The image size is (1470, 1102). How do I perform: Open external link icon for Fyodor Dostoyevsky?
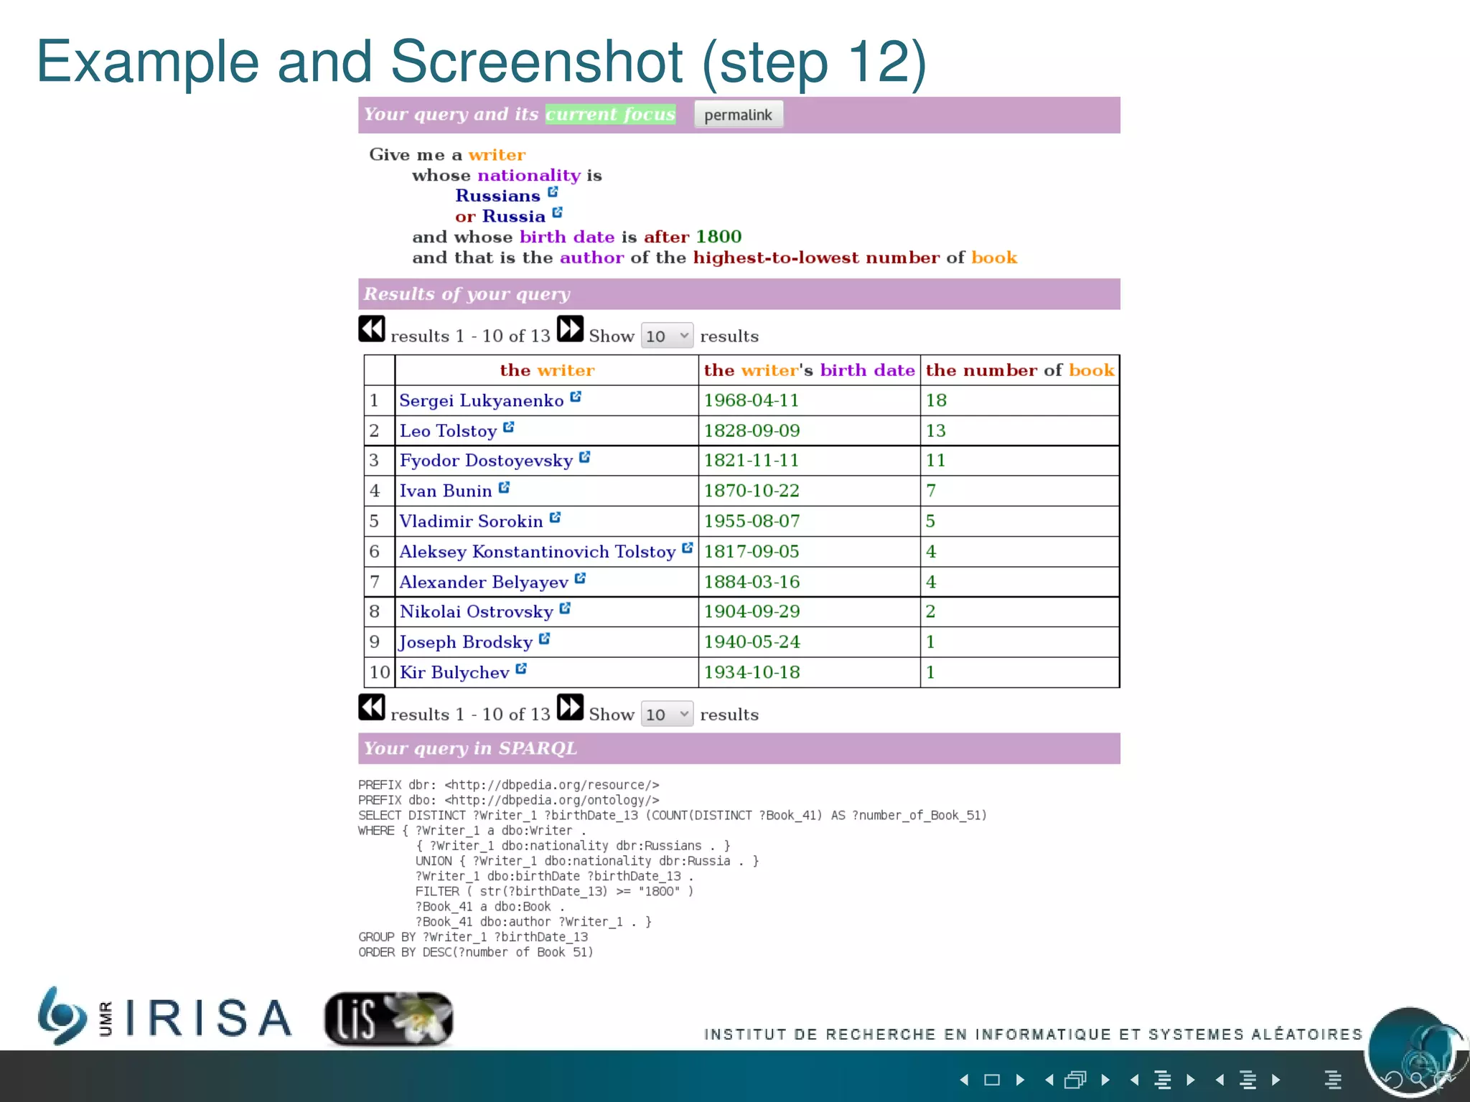(x=585, y=457)
